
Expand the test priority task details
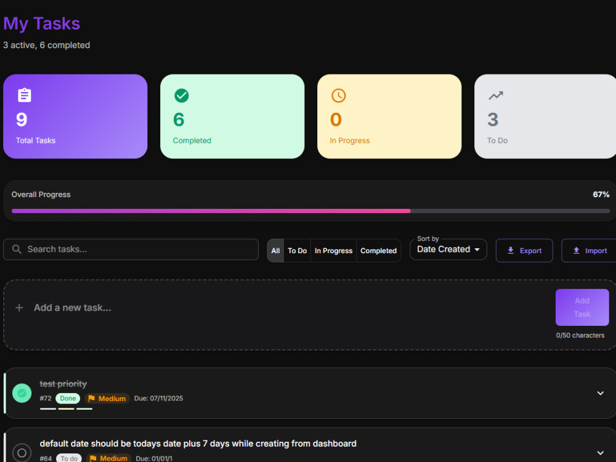[600, 393]
